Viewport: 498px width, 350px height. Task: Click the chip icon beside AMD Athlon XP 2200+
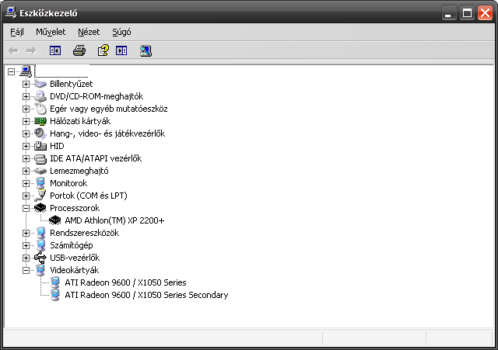(x=55, y=220)
